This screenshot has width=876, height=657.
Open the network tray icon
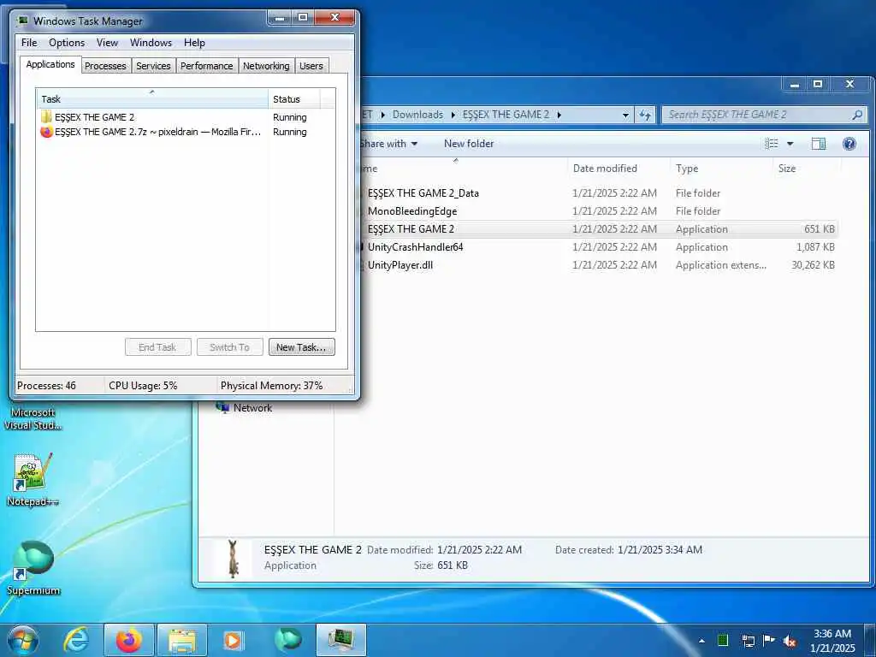click(x=748, y=641)
